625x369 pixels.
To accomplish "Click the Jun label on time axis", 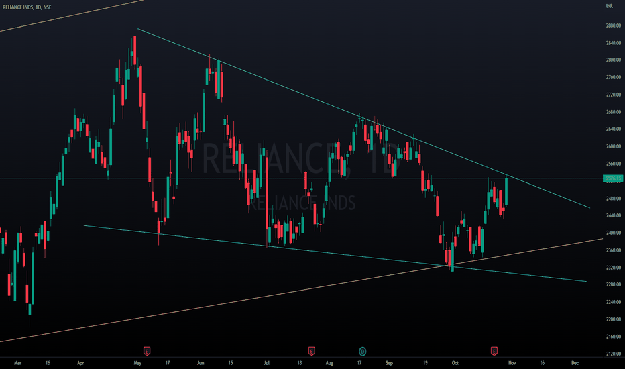I will (201, 363).
